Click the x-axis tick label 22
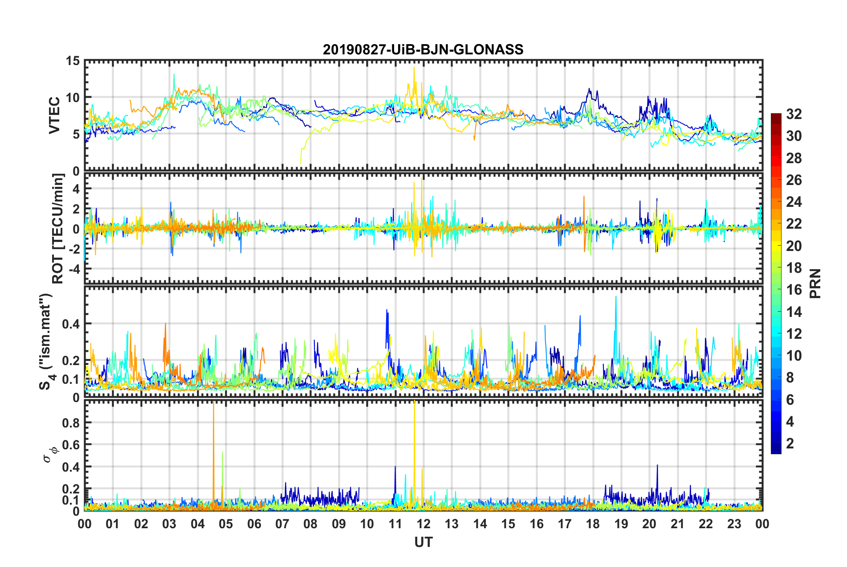Image resolution: width=847 pixels, height=567 pixels. pos(706,524)
